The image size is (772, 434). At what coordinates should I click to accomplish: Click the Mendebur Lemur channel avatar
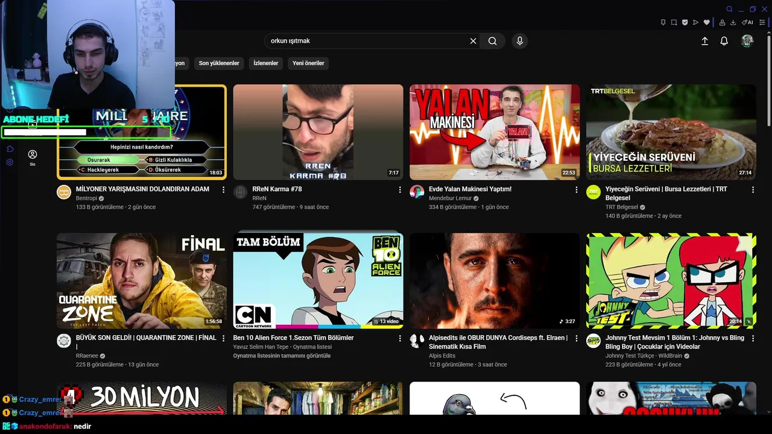(417, 192)
